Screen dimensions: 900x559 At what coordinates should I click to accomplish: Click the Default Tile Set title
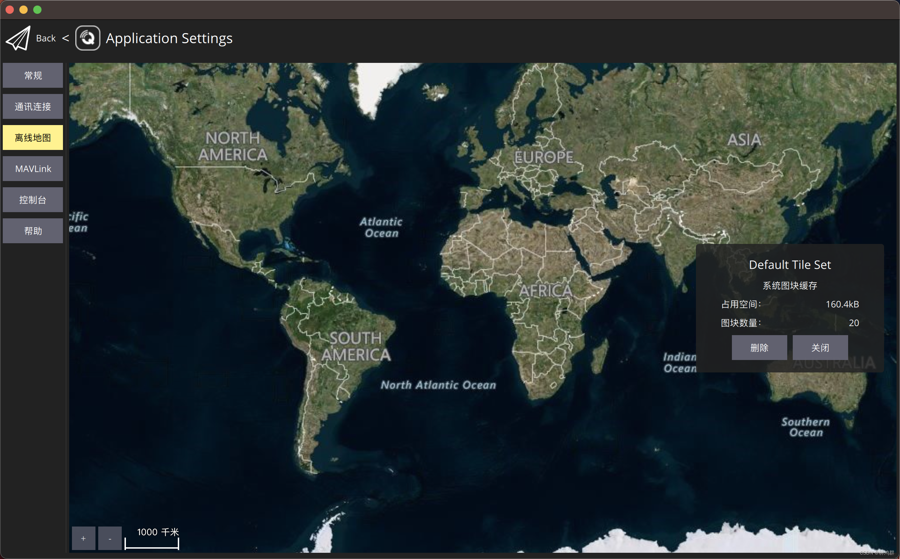pyautogui.click(x=790, y=265)
